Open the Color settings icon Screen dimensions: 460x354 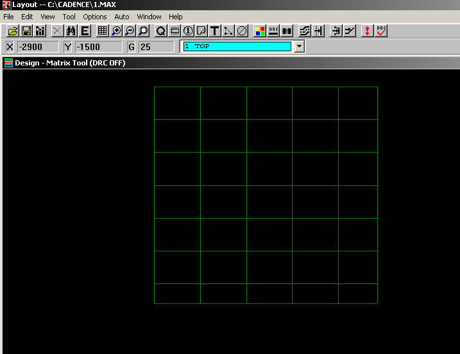[260, 31]
